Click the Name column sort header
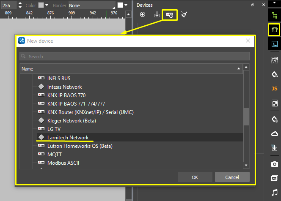 [x=130, y=68]
